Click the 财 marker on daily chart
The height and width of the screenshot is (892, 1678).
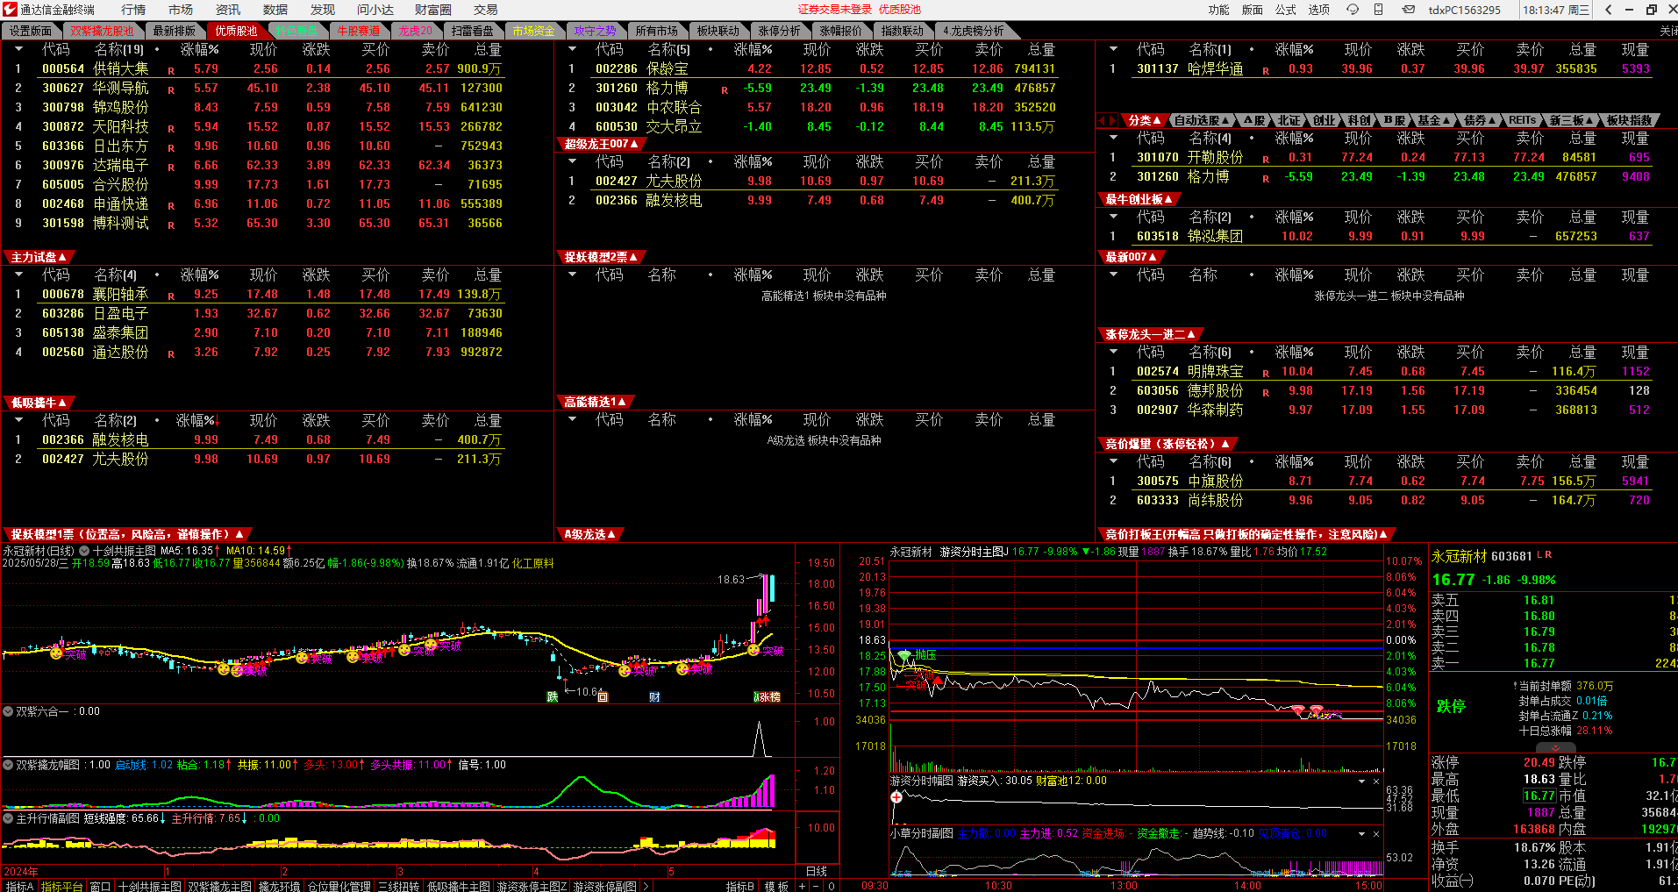coord(654,696)
